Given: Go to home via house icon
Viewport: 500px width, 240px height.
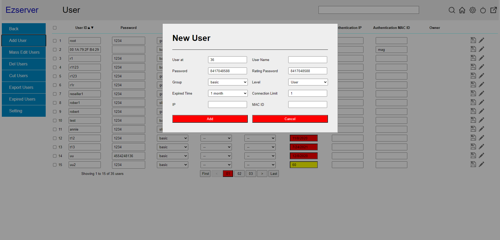Looking at the screenshot, I should [462, 10].
